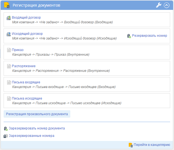Select Письма входящие registration
The height and width of the screenshot is (150, 174).
coord(26,82)
